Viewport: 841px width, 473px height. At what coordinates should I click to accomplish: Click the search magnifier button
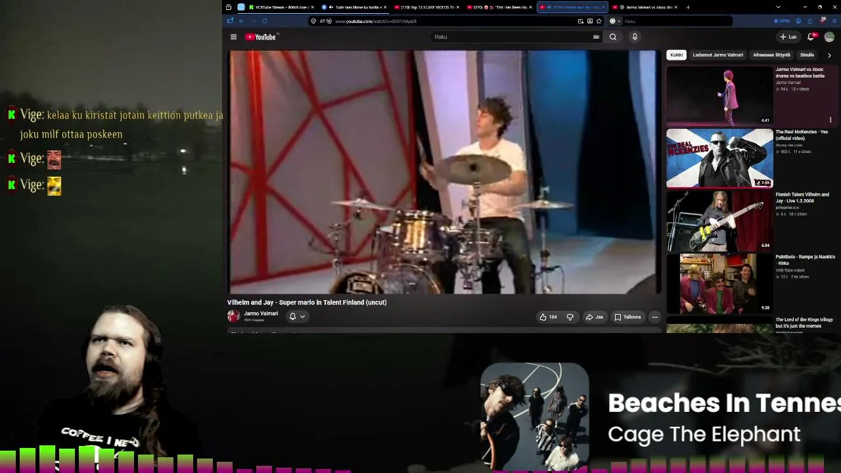[x=613, y=37]
